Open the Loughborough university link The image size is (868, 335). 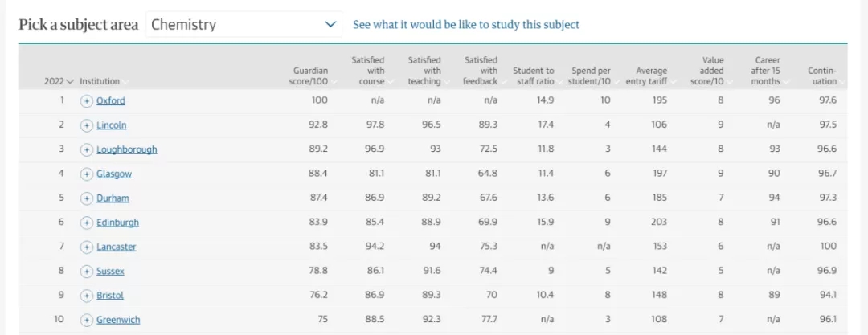tap(127, 149)
